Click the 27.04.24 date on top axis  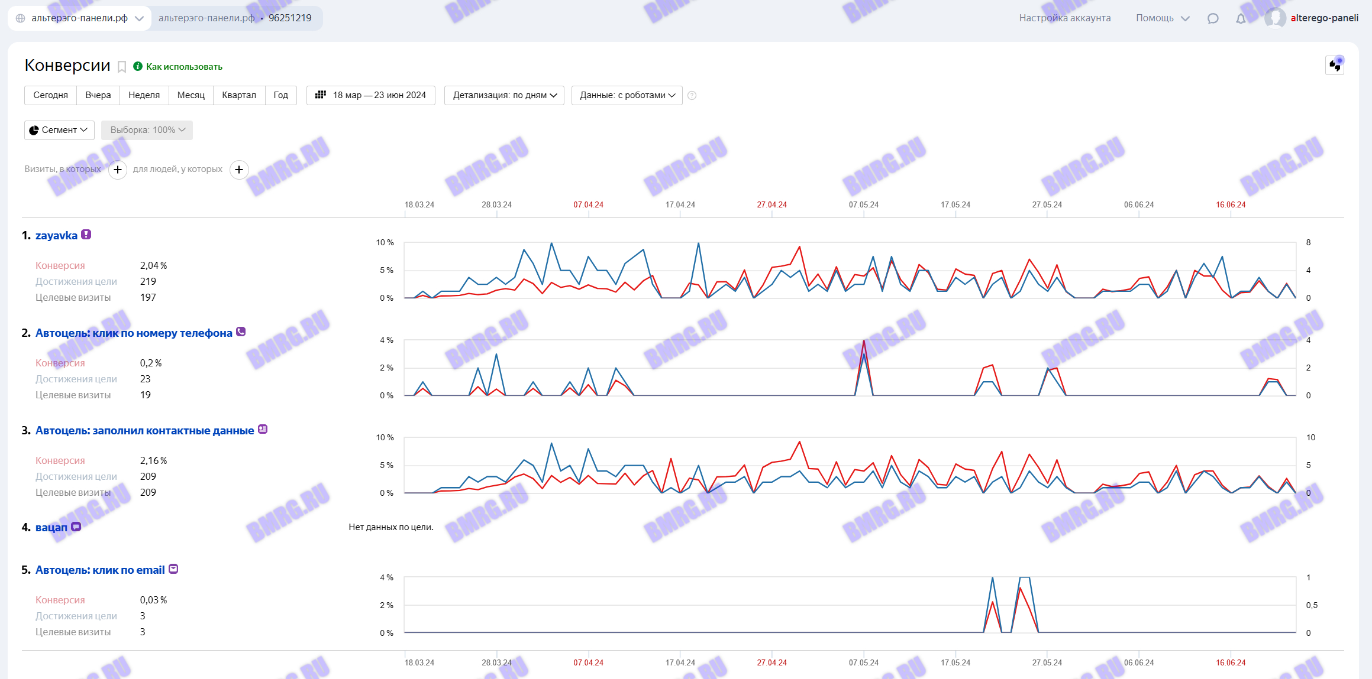771,205
